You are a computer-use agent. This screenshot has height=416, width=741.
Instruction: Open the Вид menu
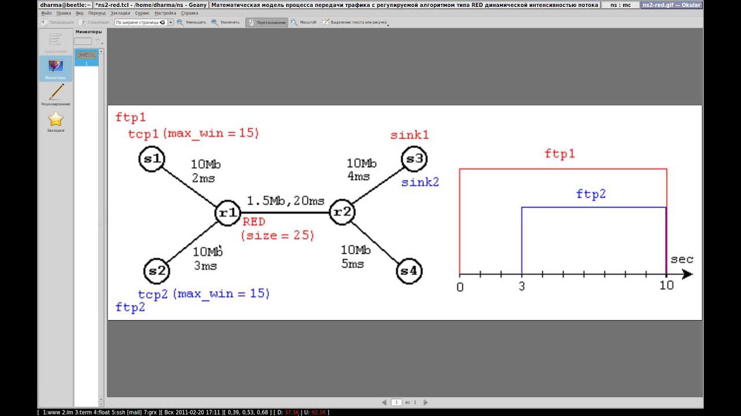pyautogui.click(x=80, y=13)
